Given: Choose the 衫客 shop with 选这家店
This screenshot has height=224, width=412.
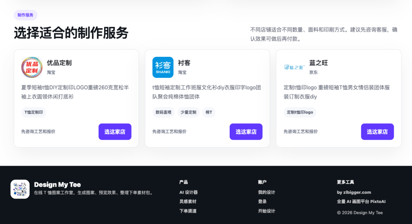Looking at the screenshot, I should [246, 132].
